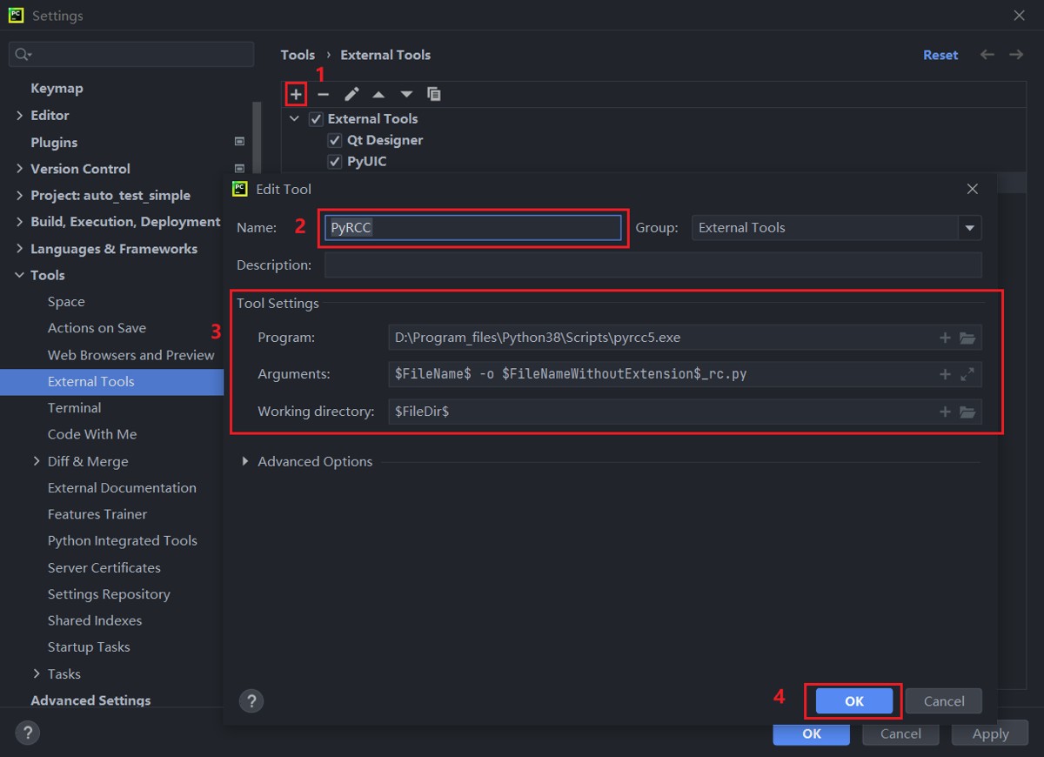The image size is (1044, 757).
Task: Insert macro in Arguments field
Action: tap(945, 374)
